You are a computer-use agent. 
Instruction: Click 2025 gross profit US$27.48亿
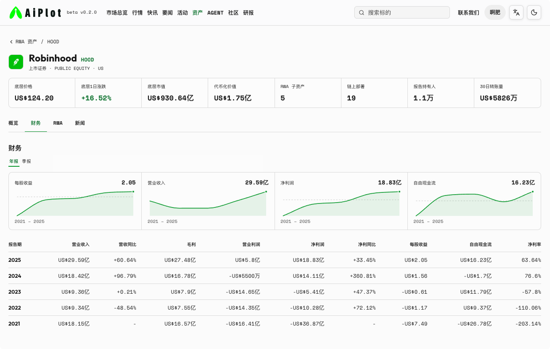coord(180,260)
